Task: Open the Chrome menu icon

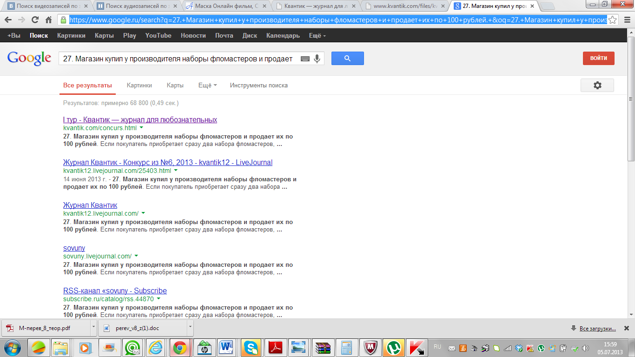Action: click(x=626, y=20)
